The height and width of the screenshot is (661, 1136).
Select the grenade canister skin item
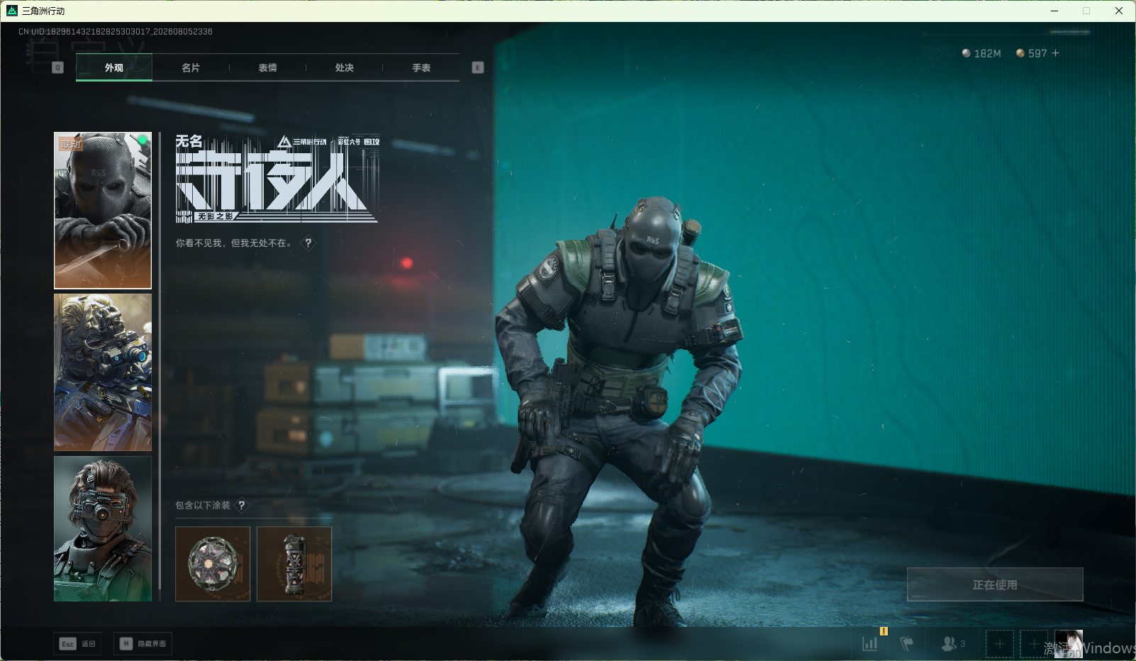click(x=294, y=564)
